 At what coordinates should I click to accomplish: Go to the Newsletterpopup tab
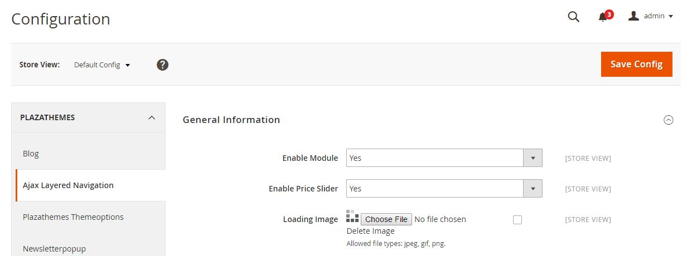54,248
